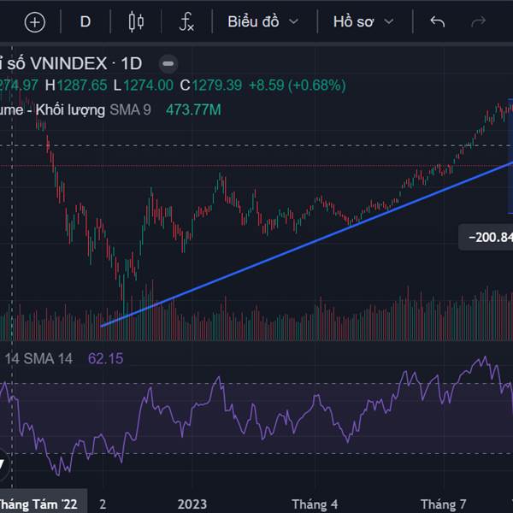Collapse the VNINDEX legend with minus toggle
This screenshot has height=513, width=513.
pyautogui.click(x=168, y=63)
